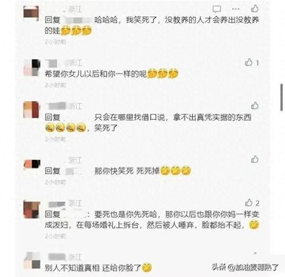Screen dimensions: 285x277
Task: Click comment text 别人不知道真相 还给你脸了
Action: 93,268
